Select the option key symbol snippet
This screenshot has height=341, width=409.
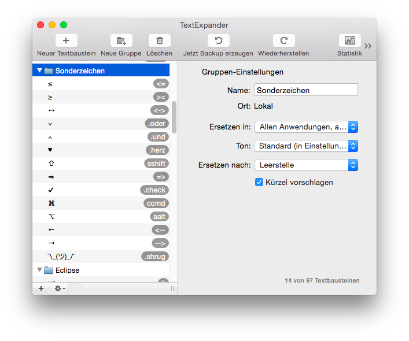(101, 217)
